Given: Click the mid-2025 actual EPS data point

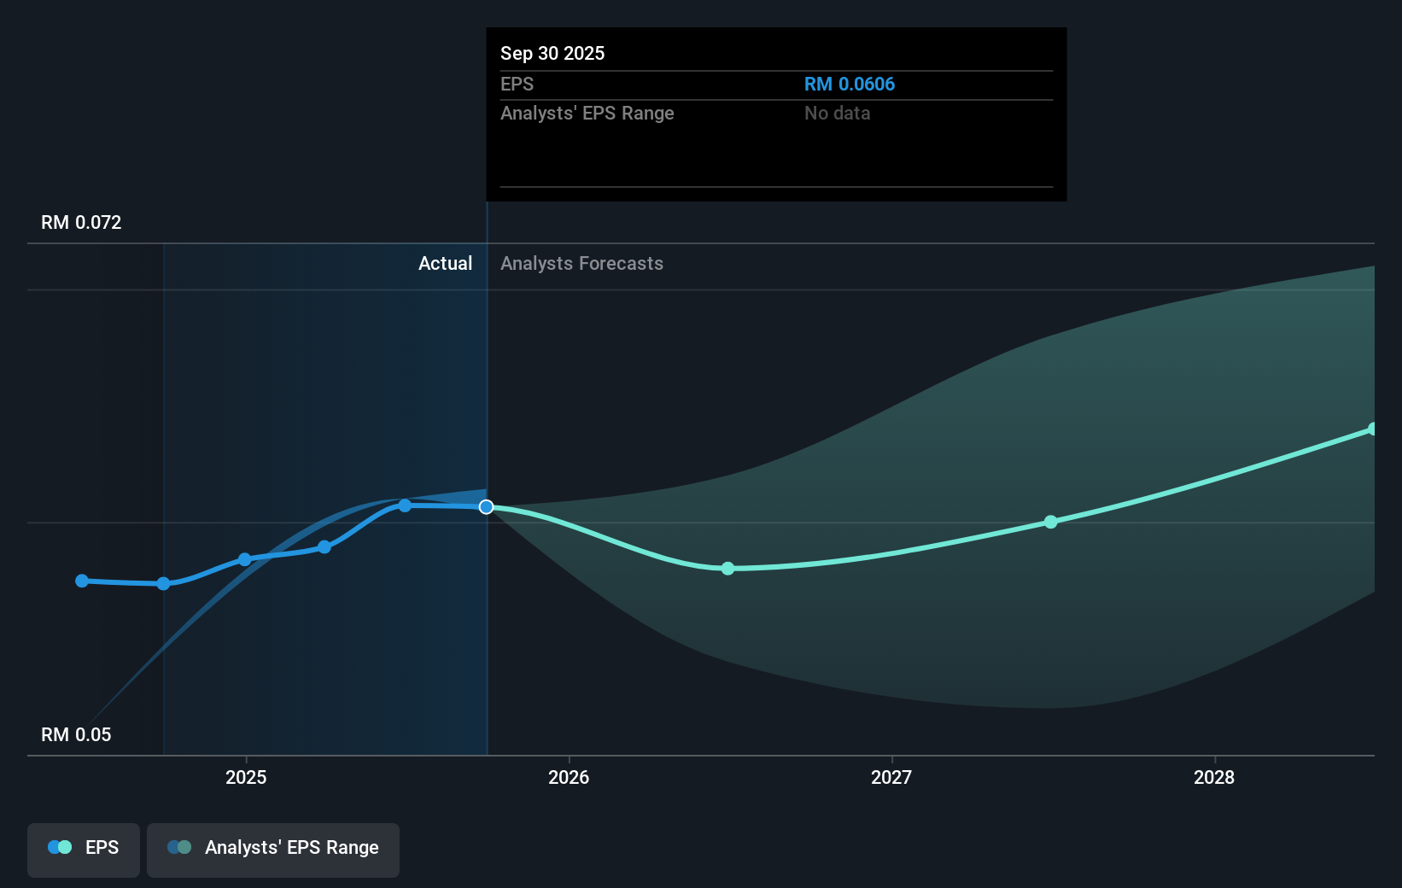Looking at the screenshot, I should [x=405, y=505].
